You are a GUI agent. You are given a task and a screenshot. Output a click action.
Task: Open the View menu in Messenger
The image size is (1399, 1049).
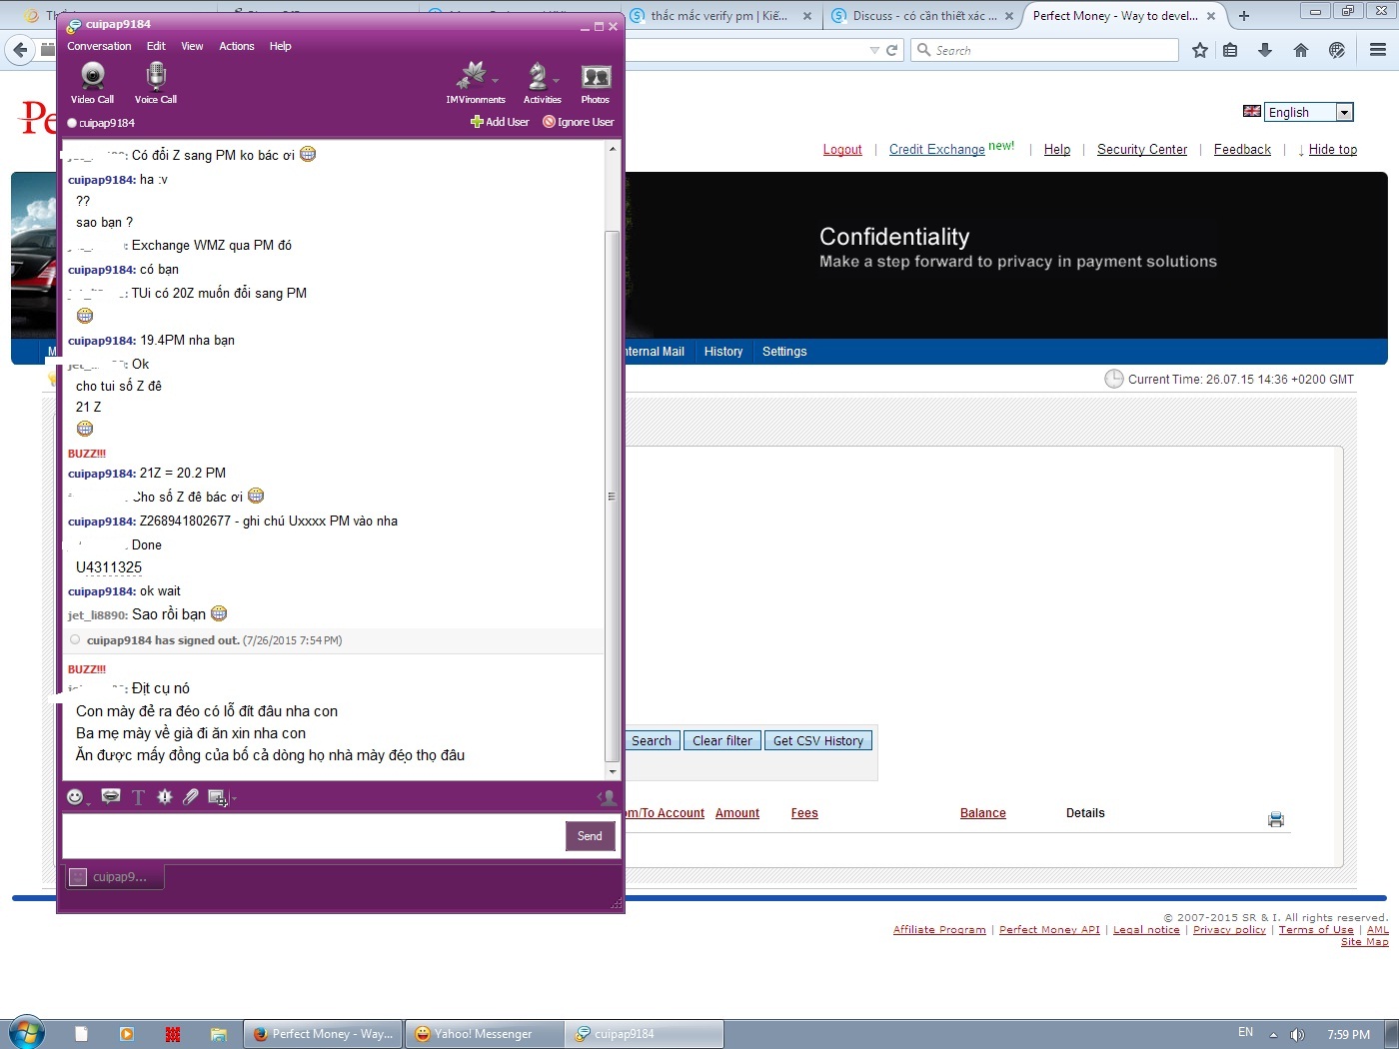click(x=192, y=46)
